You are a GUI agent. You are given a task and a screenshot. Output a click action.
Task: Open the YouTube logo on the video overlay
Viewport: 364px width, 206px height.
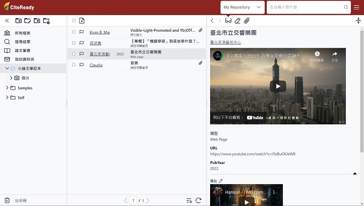pyautogui.click(x=255, y=118)
